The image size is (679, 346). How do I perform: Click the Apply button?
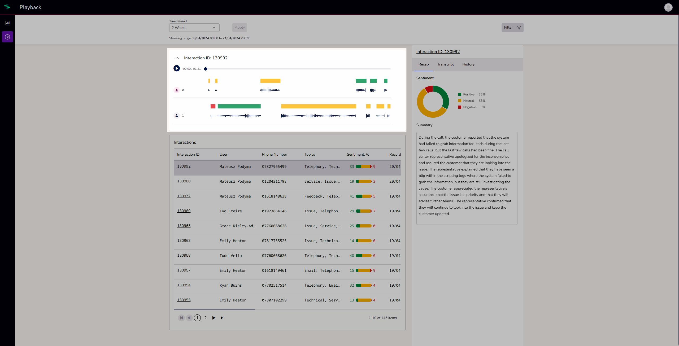(x=240, y=28)
